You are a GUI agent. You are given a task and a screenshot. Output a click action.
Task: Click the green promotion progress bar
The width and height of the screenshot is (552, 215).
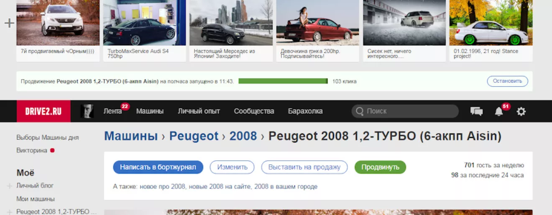(283, 81)
